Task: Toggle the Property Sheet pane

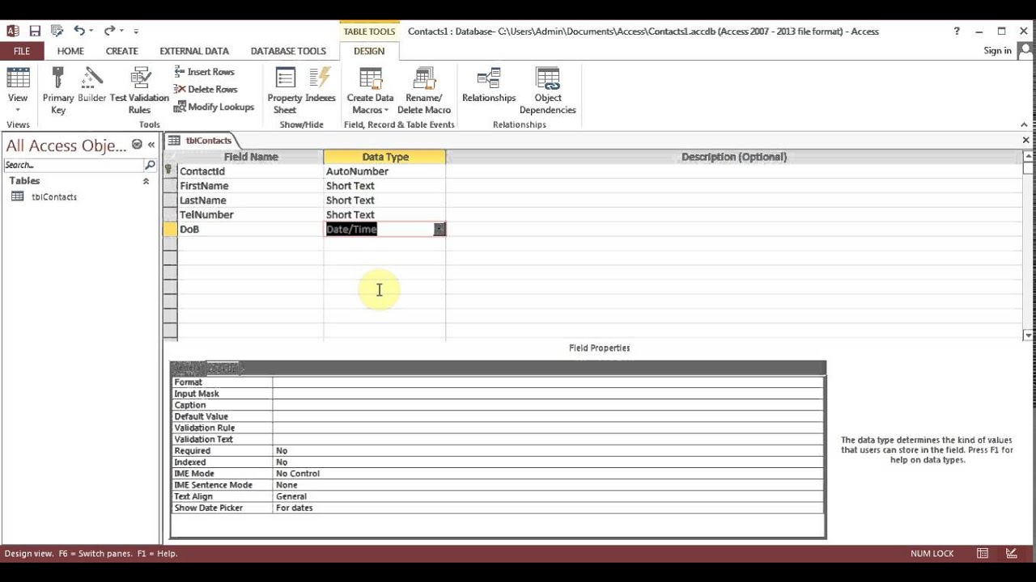Action: [285, 90]
